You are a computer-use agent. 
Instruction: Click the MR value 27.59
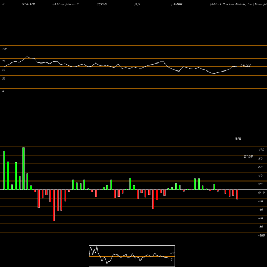coord(248,156)
